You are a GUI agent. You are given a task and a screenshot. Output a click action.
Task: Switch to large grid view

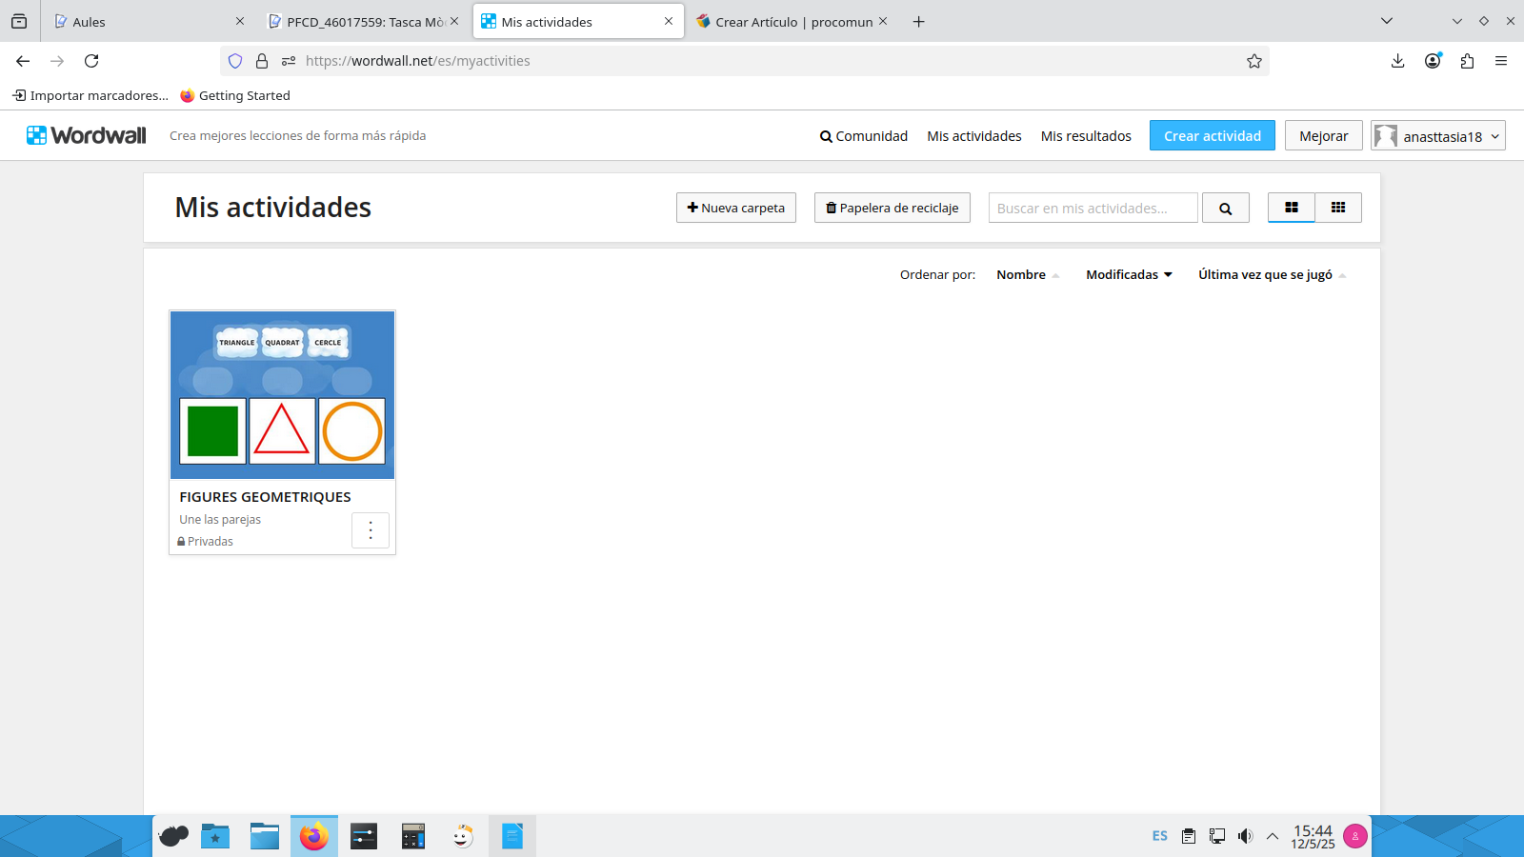click(x=1291, y=208)
